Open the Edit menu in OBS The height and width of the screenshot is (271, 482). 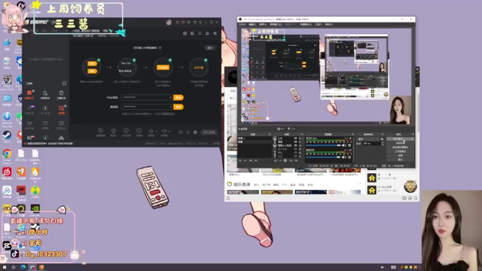pyautogui.click(x=252, y=24)
